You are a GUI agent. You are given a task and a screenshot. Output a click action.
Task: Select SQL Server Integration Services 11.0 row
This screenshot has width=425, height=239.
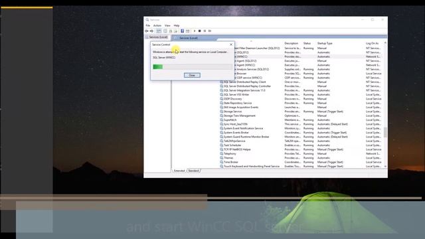click(301, 90)
